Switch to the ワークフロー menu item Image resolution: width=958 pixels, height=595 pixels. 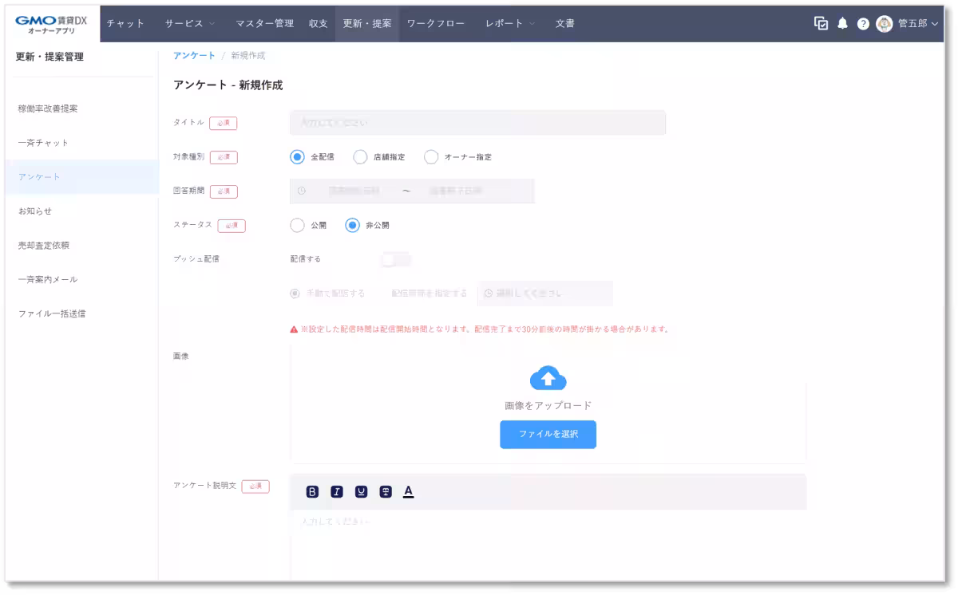coord(436,24)
